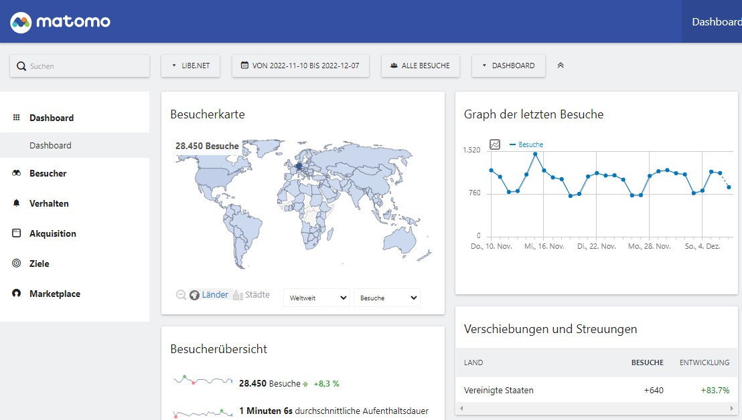Click the Matomo logo icon
This screenshot has height=420, width=742.
21,22
